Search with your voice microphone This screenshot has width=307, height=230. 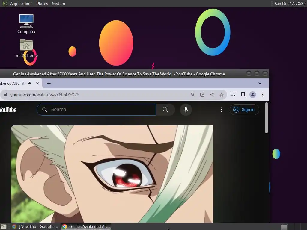(186, 110)
